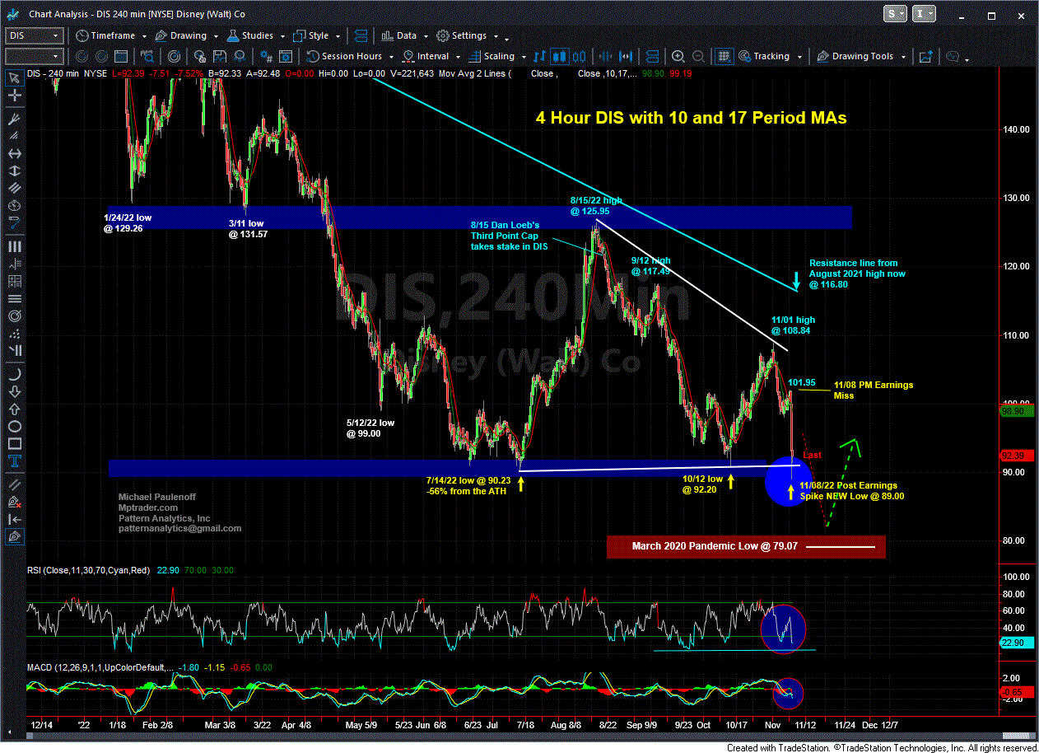Click the arrow-to-bar snap icon in sidebar
This screenshot has height=753, width=1039.
(15, 520)
